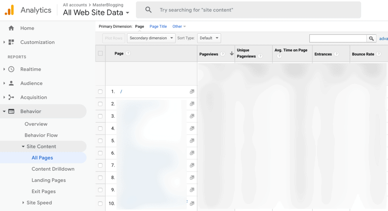Expand the Realtime reports arrow
The height and width of the screenshot is (211, 388).
[4, 69]
